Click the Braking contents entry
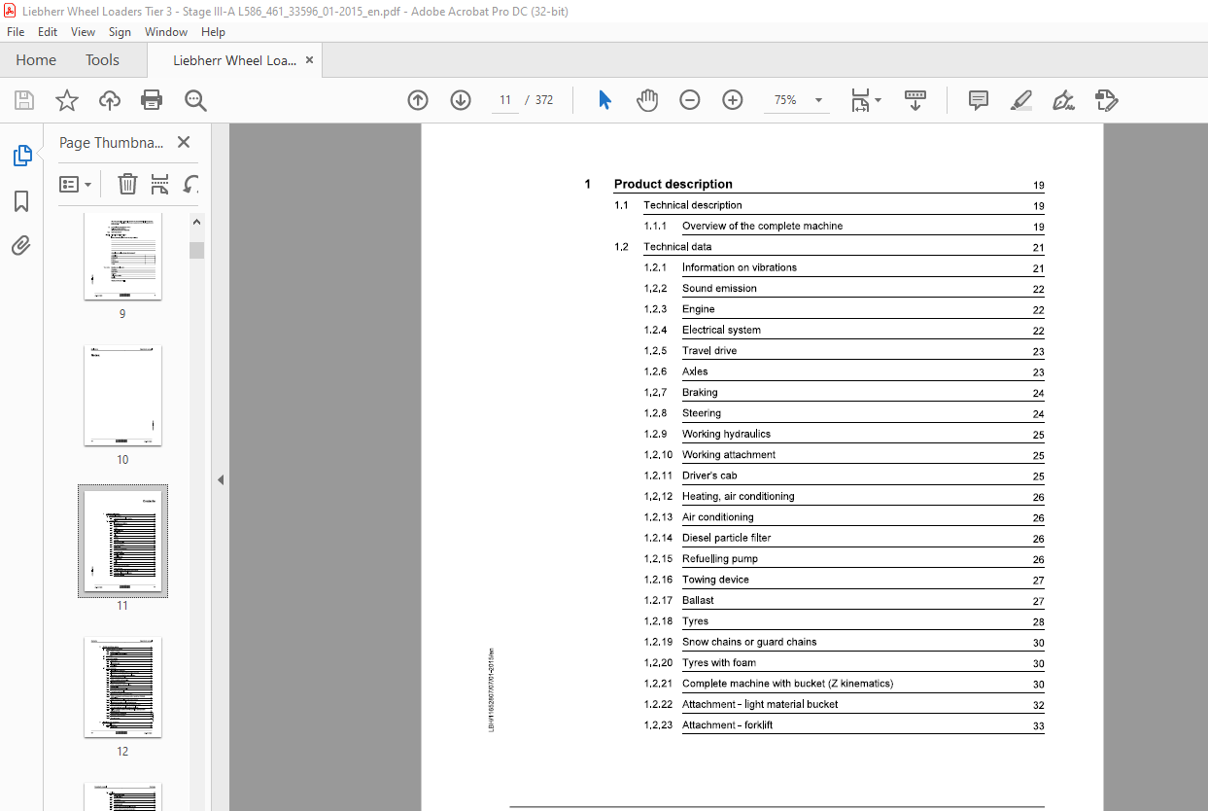Screen dimensions: 1208x811 [x=700, y=393]
